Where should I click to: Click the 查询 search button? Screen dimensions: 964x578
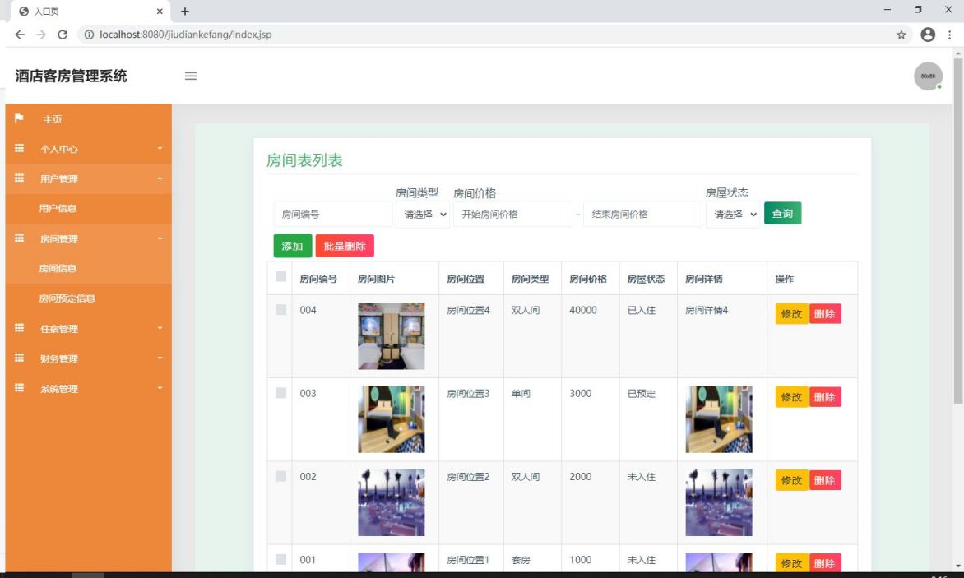click(782, 213)
